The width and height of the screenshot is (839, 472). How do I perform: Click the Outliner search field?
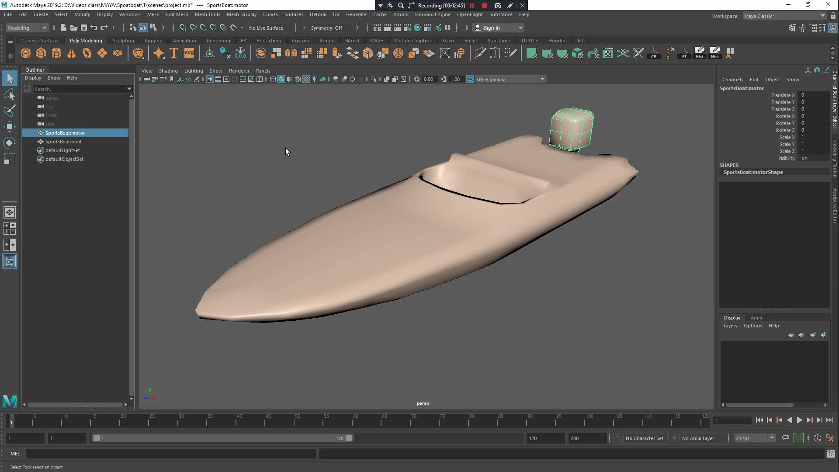[79, 89]
